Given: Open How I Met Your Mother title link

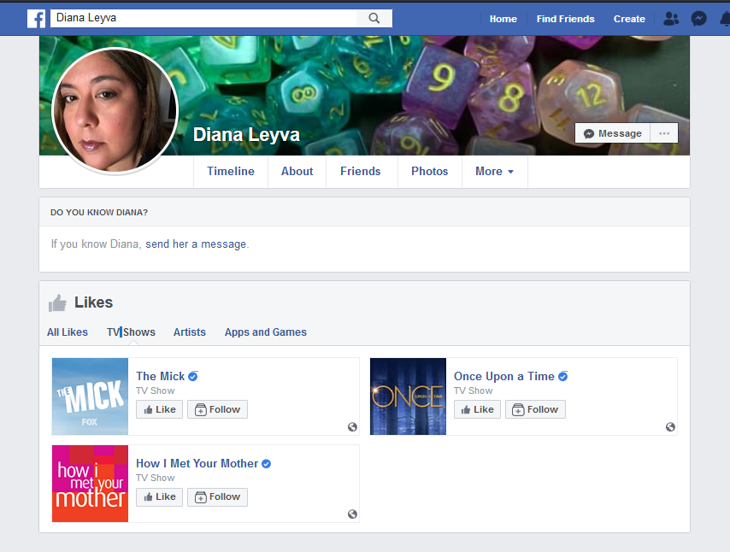Looking at the screenshot, I should click(x=197, y=464).
